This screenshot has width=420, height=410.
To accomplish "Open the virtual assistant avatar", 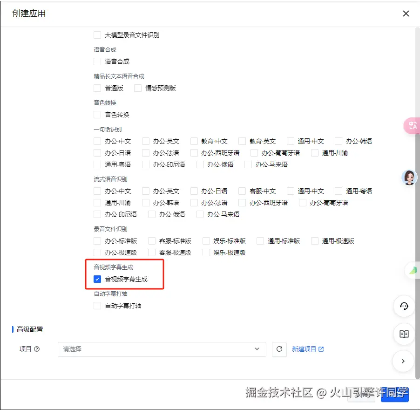I will pyautogui.click(x=409, y=177).
